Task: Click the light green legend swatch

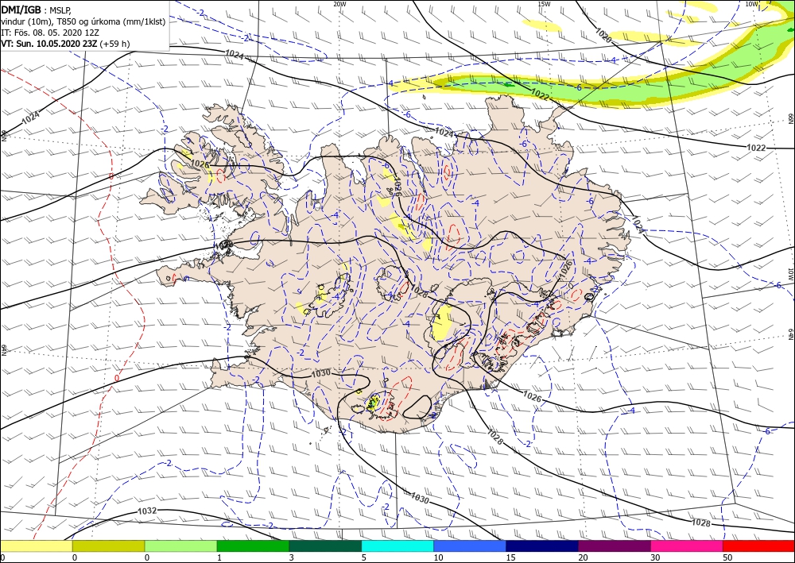Action: point(180,546)
